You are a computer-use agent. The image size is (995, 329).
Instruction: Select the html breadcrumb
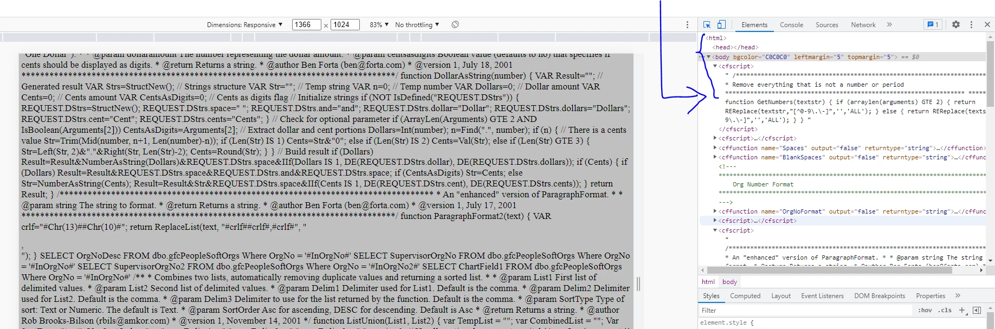coord(708,282)
